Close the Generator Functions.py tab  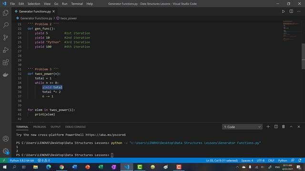(x=53, y=11)
